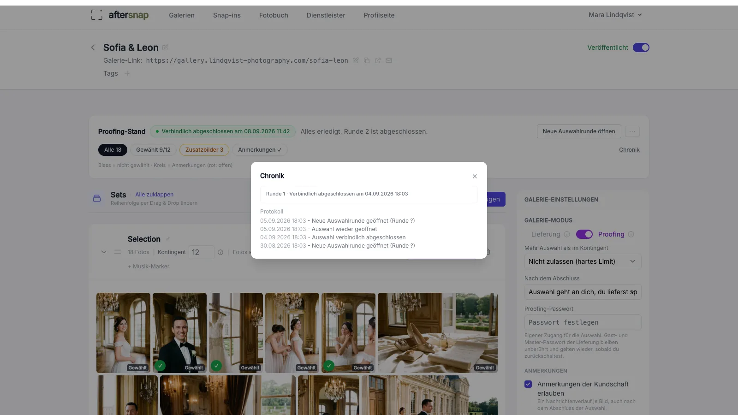This screenshot has height=415, width=738.
Task: Open gallery link in new tab icon
Action: (x=378, y=60)
